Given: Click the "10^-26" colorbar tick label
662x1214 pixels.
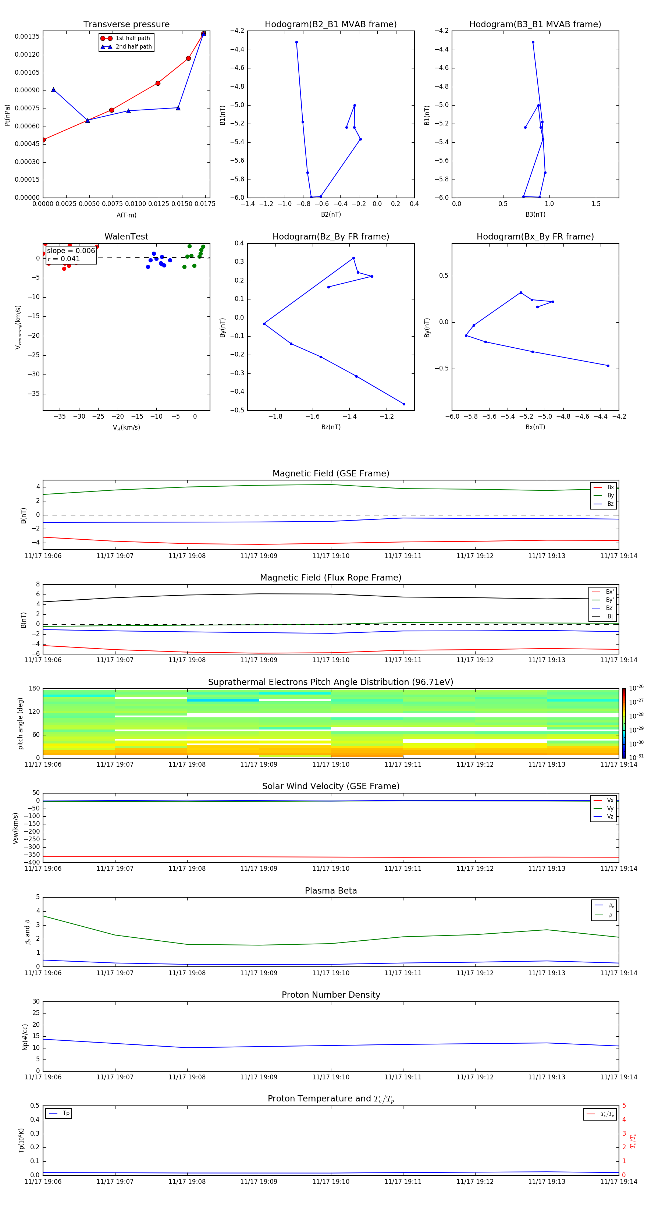Looking at the screenshot, I should pyautogui.click(x=636, y=688).
